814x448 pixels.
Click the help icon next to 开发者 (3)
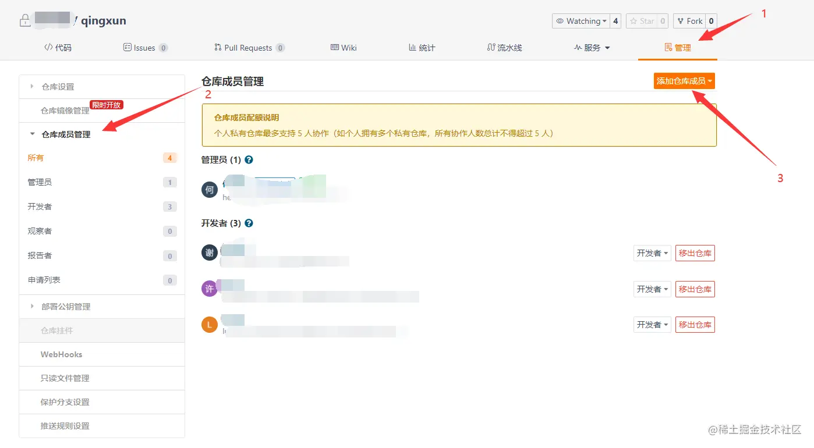(249, 223)
